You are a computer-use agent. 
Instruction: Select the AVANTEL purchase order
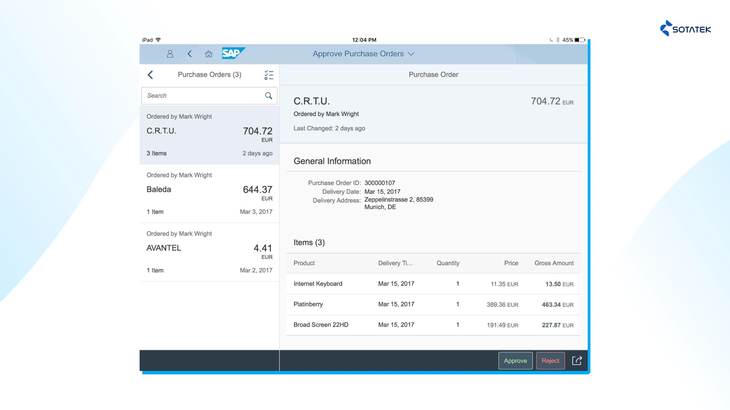pos(209,252)
